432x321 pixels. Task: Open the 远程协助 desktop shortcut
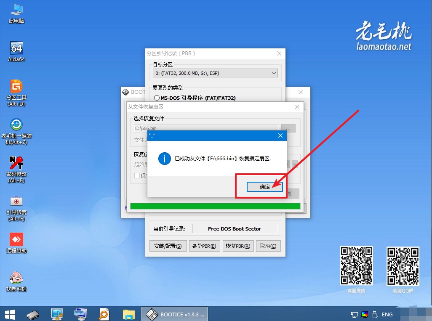pyautogui.click(x=16, y=243)
